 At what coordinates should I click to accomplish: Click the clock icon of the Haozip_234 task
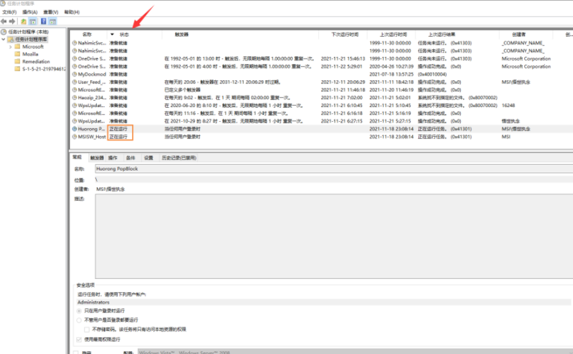coord(74,97)
